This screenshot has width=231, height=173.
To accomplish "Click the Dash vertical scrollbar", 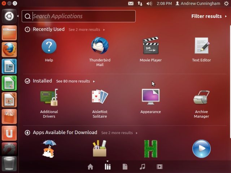I will 230,82.
